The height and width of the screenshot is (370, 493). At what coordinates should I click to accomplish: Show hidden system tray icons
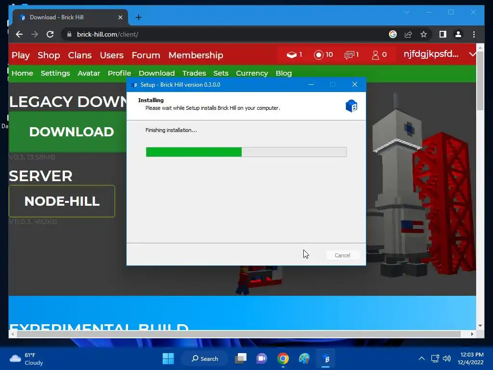click(x=422, y=358)
